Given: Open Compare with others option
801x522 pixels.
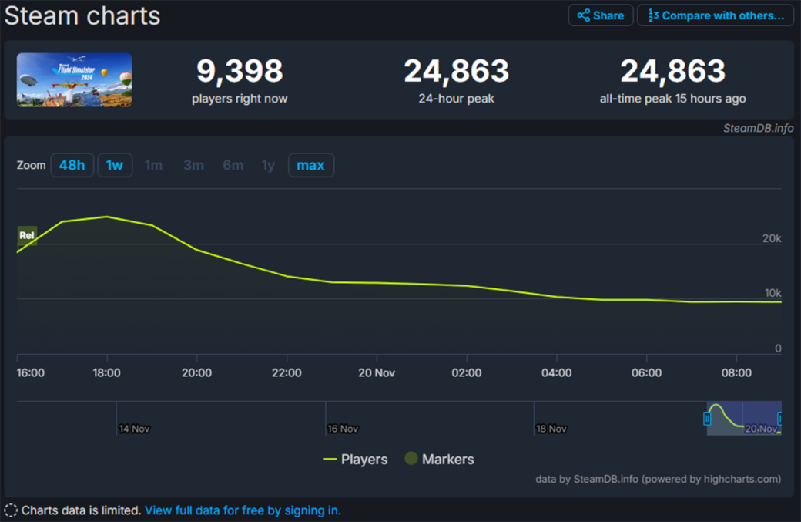Looking at the screenshot, I should coord(716,15).
